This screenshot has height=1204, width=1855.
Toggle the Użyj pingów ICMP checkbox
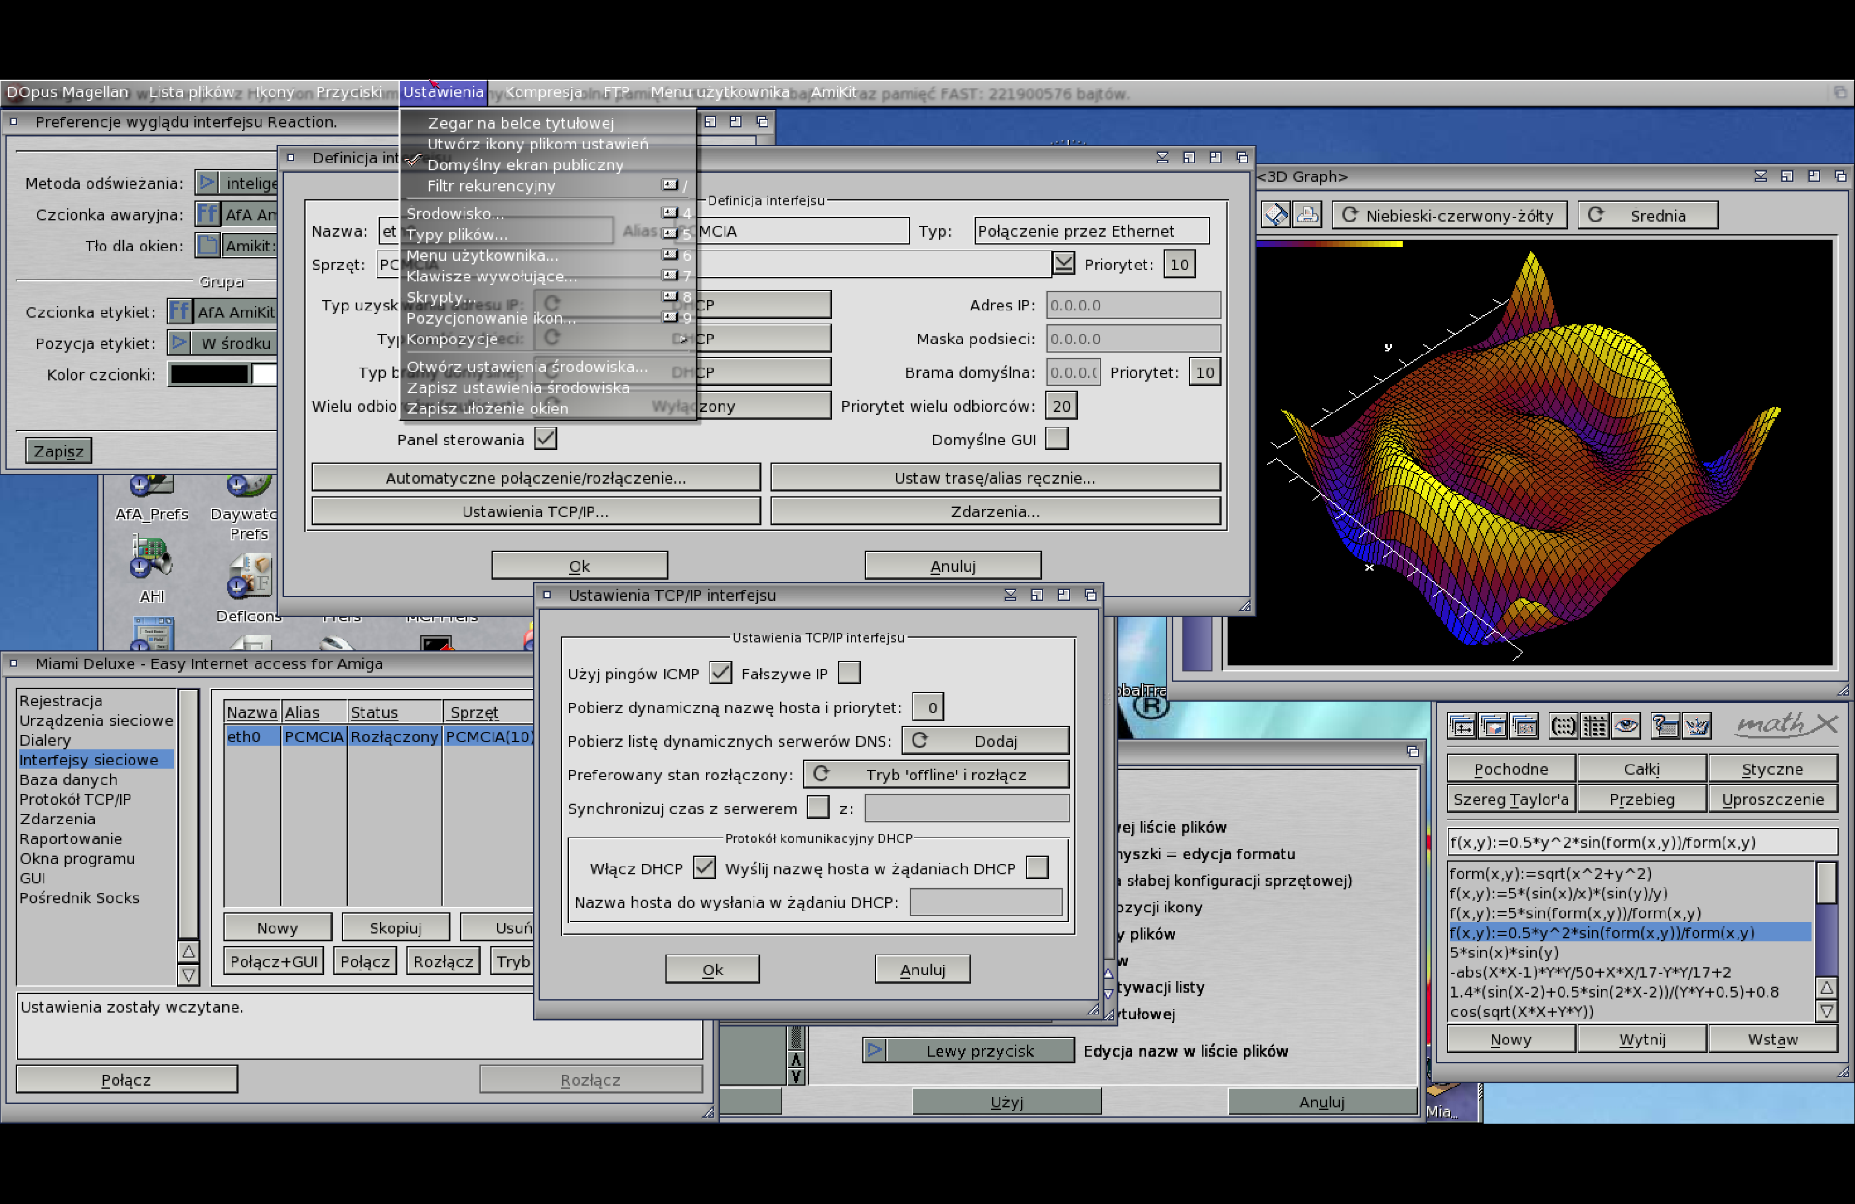720,673
